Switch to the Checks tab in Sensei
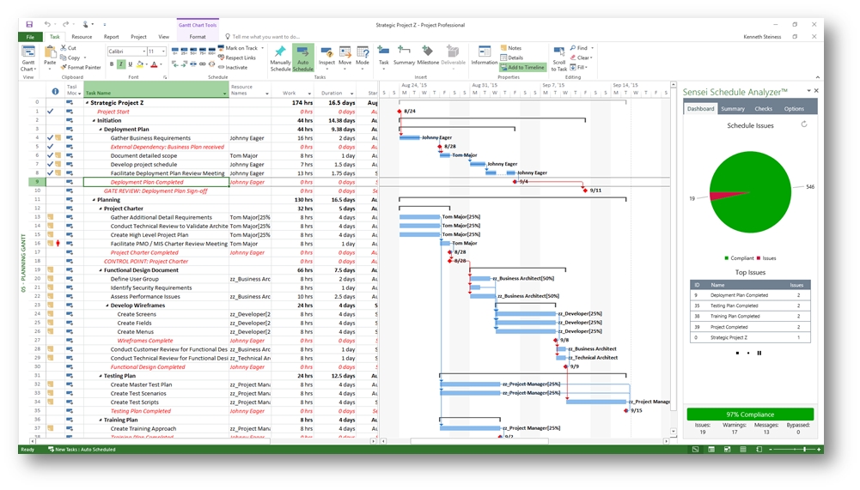This screenshot has width=860, height=490. tap(763, 109)
